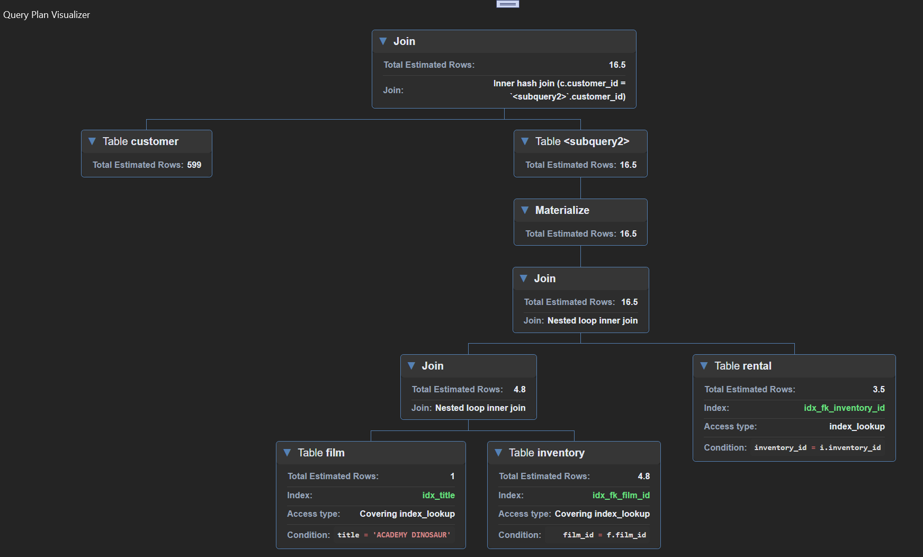Click the 599 estimated rows value on Table customer

[194, 165]
